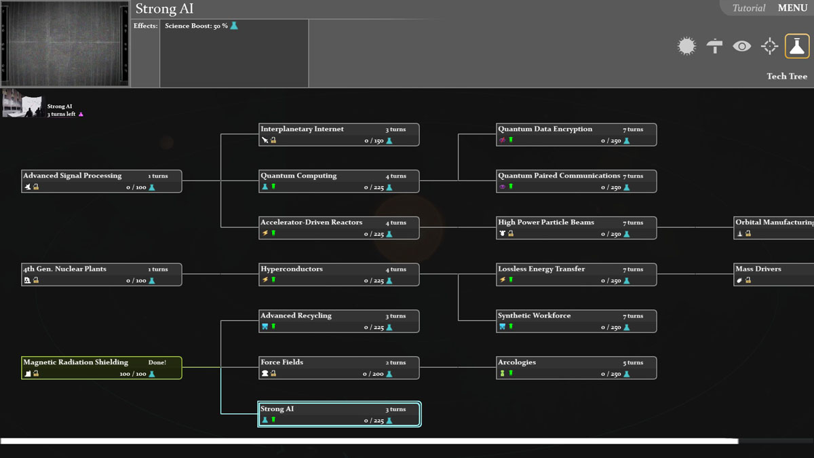Click padlock icon in Interplanetary Internet
Screen dimensions: 814x458
pos(273,140)
